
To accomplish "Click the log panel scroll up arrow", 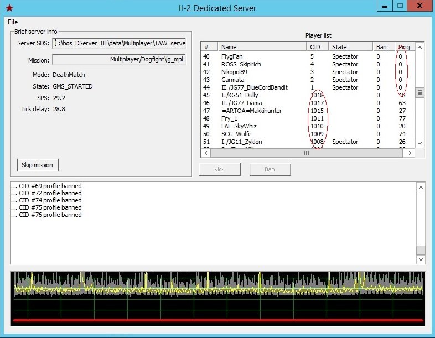I will click(421, 186).
